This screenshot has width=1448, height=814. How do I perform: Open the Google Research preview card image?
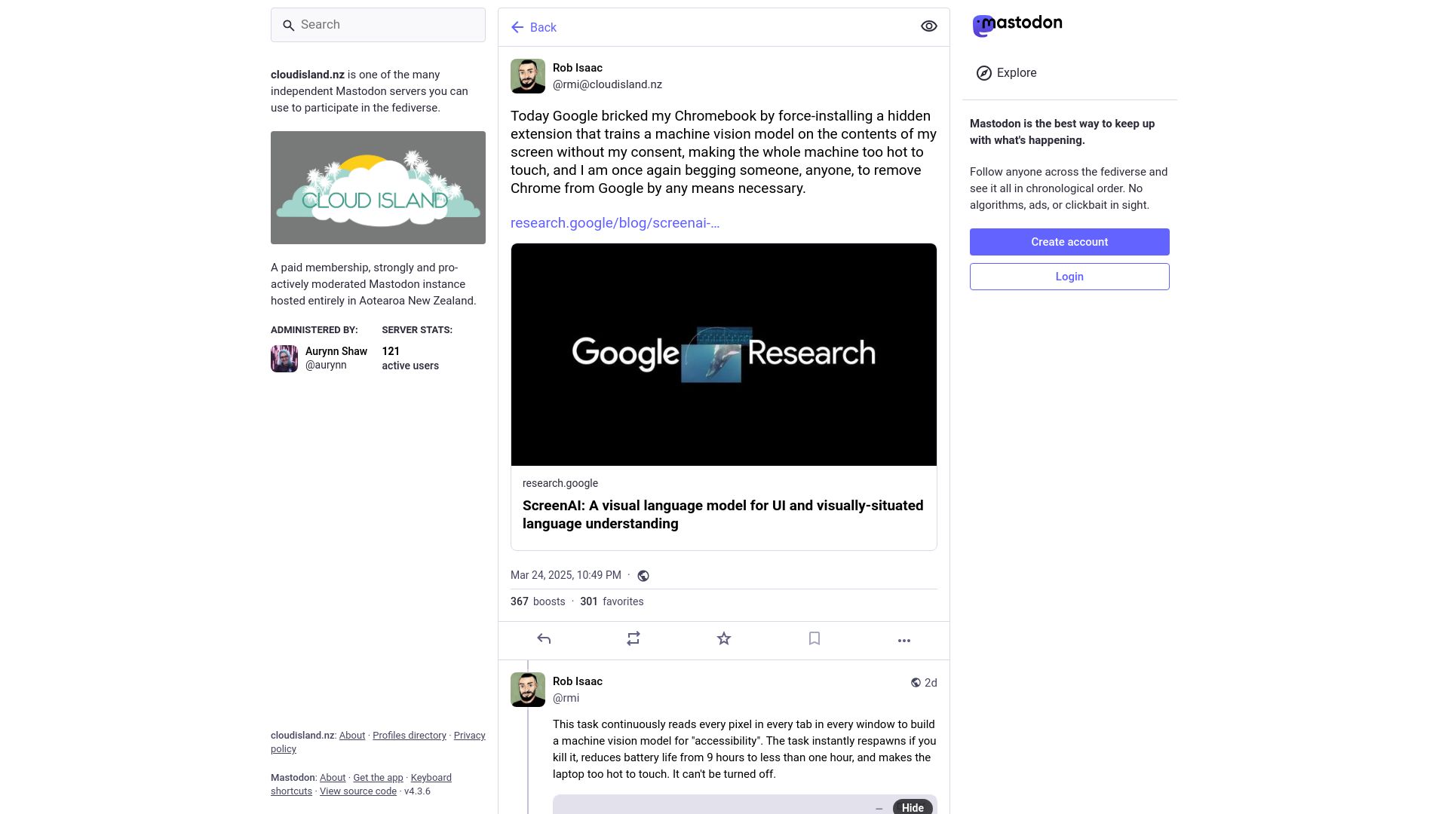click(724, 354)
